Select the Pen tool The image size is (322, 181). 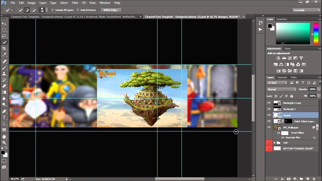point(4,111)
